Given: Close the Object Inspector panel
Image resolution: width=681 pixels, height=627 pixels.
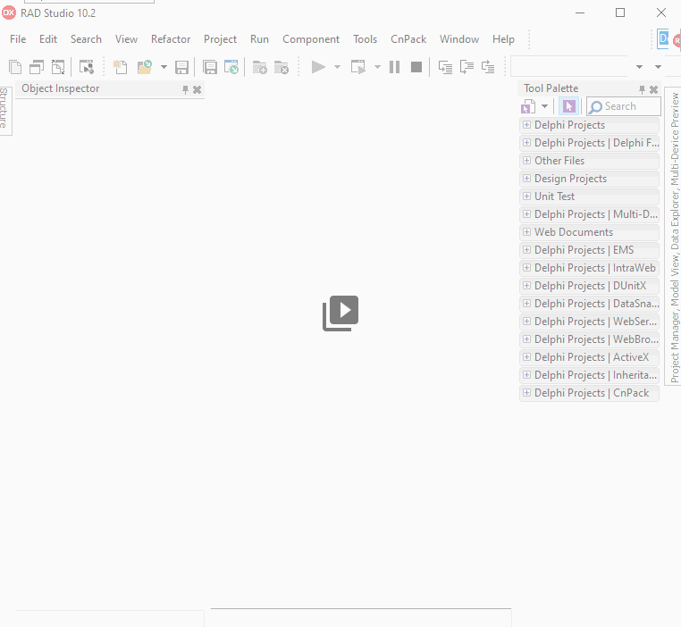Looking at the screenshot, I should pos(198,90).
